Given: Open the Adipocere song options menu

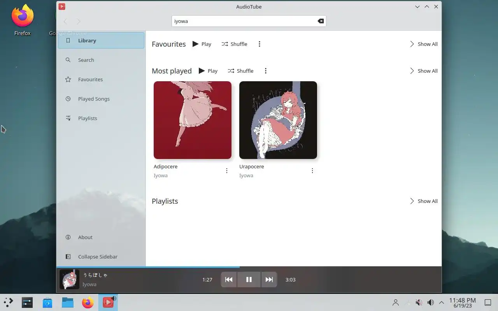Looking at the screenshot, I should point(227,171).
